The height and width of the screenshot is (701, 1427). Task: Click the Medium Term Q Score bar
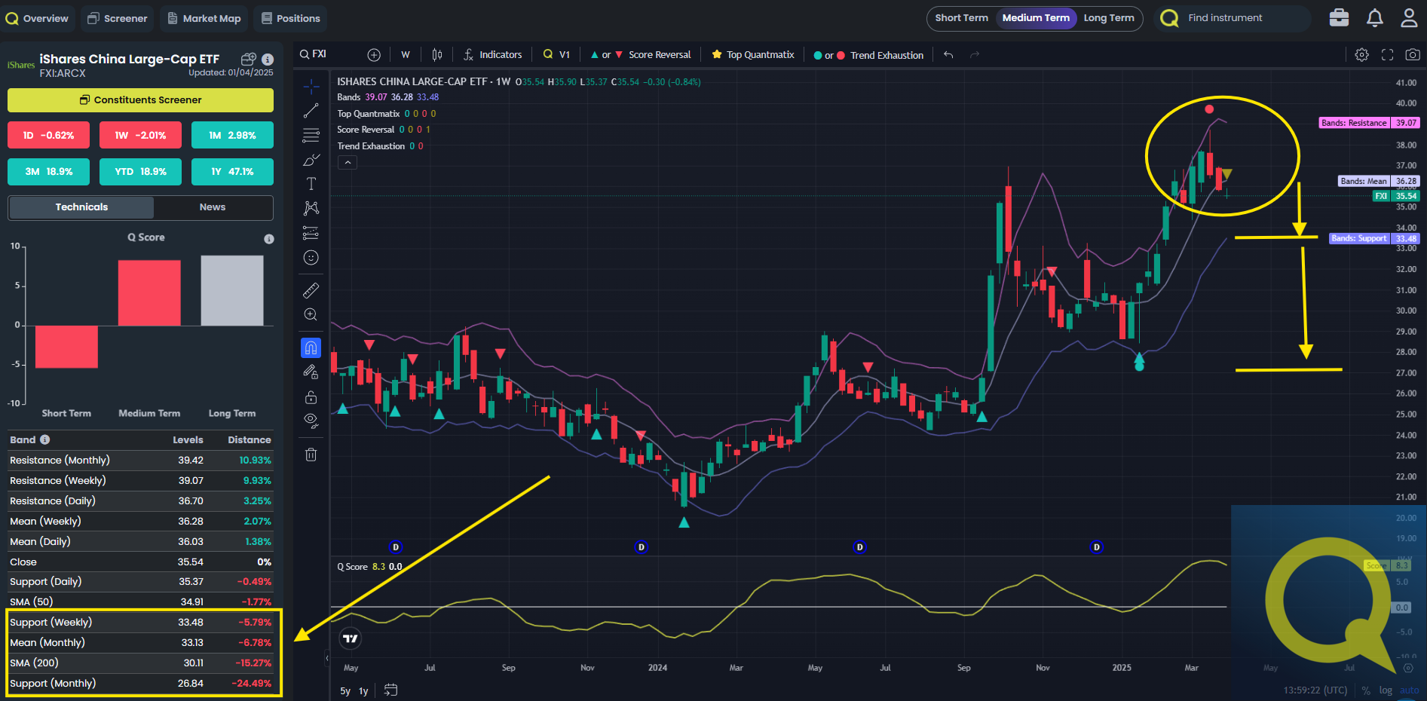[149, 293]
